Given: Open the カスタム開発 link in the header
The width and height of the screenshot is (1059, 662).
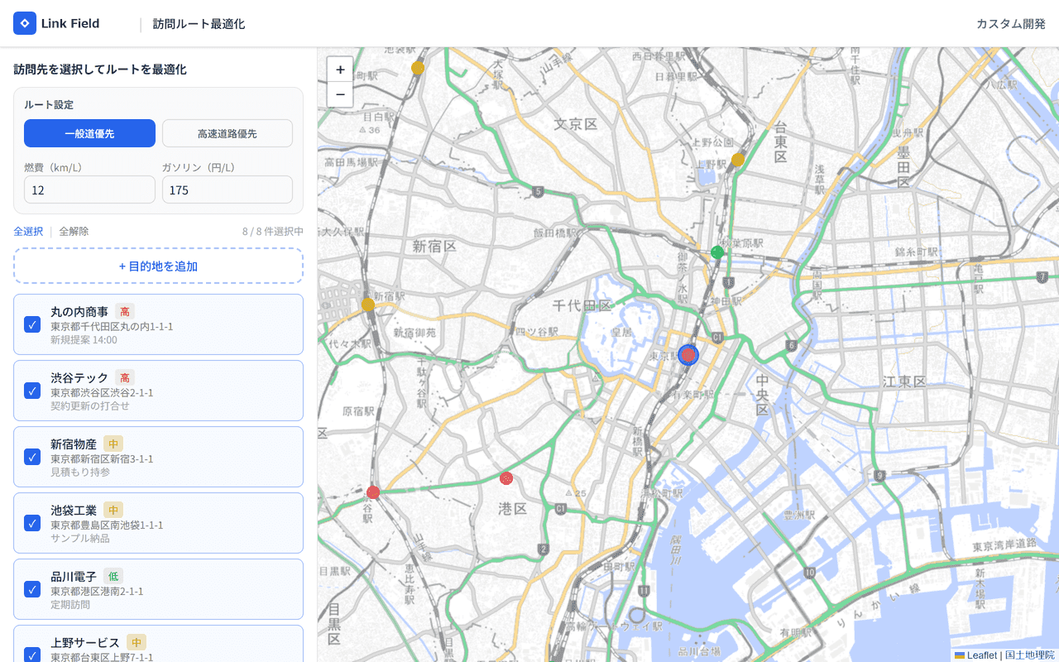Looking at the screenshot, I should click(1011, 24).
